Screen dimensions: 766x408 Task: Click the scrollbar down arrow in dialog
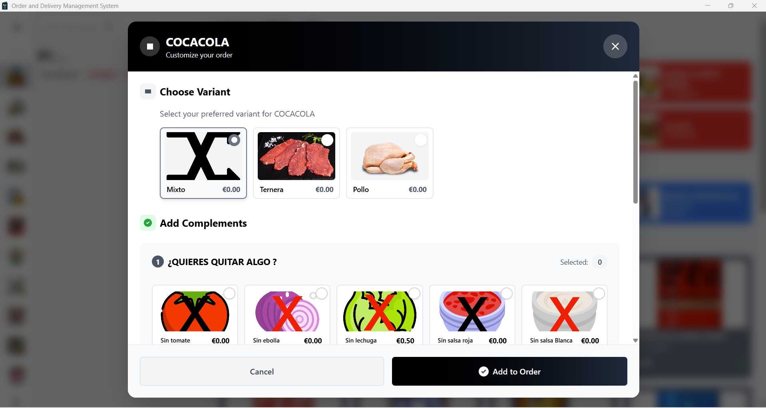click(x=635, y=341)
